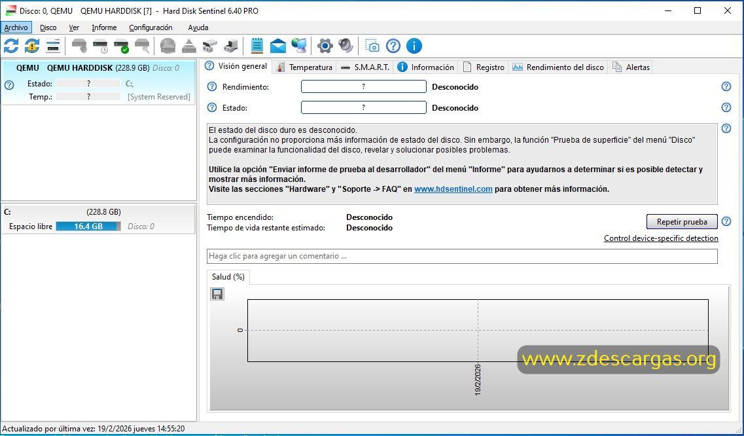
Task: Click the blue info circle toolbar icon
Action: (x=414, y=46)
